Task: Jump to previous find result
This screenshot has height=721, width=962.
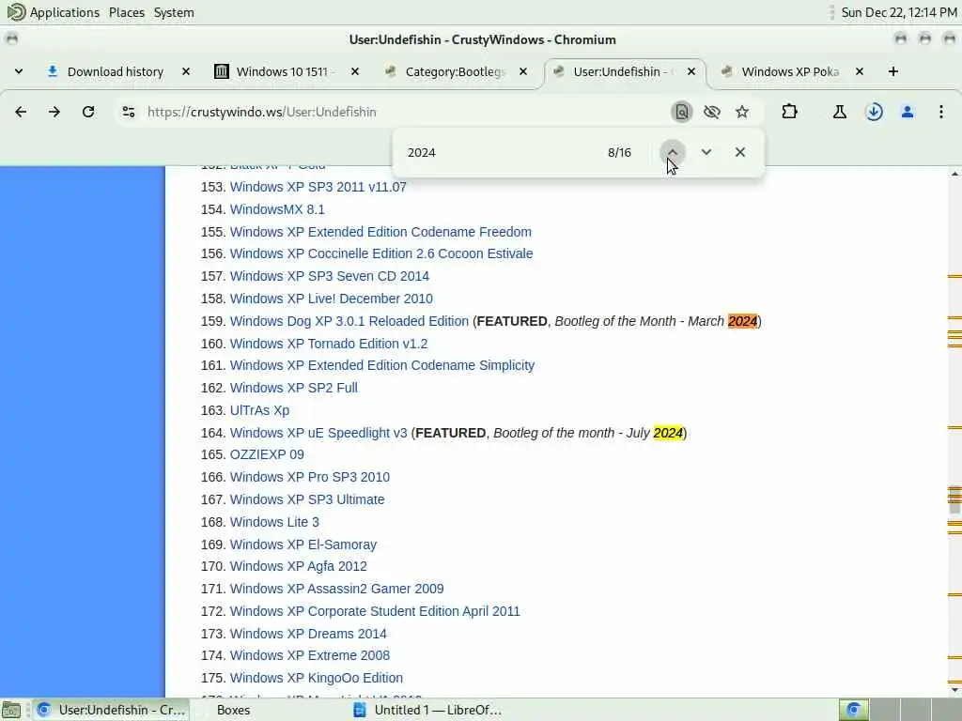Action: click(x=673, y=152)
